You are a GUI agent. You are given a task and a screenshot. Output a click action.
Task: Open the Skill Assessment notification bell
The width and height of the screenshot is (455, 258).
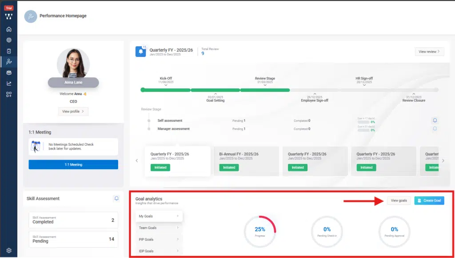116,198
